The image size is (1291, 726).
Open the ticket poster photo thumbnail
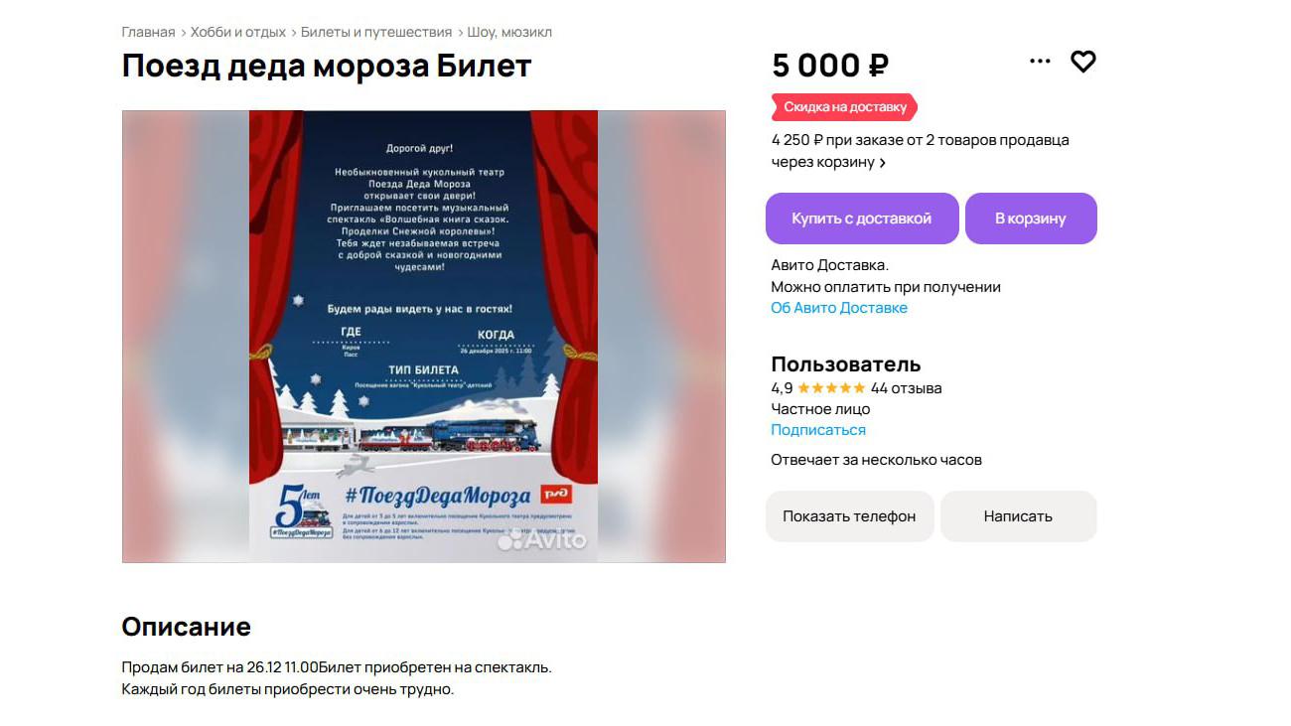pyautogui.click(x=424, y=337)
